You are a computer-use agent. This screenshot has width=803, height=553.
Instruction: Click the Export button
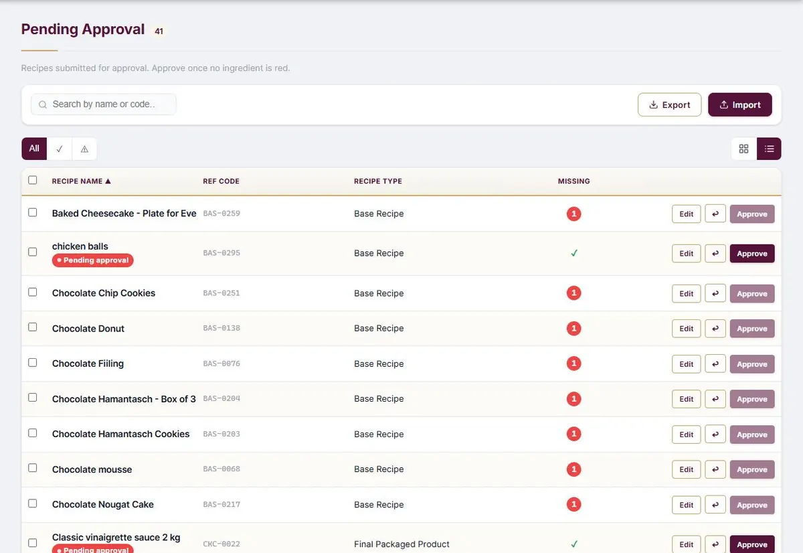(x=669, y=104)
